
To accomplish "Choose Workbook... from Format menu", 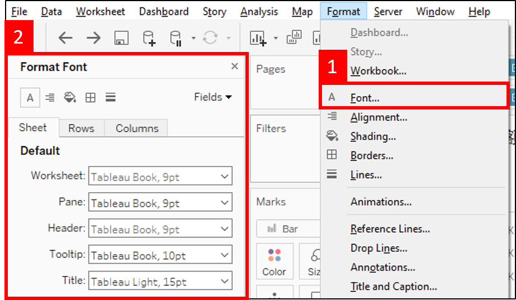I will [x=378, y=71].
